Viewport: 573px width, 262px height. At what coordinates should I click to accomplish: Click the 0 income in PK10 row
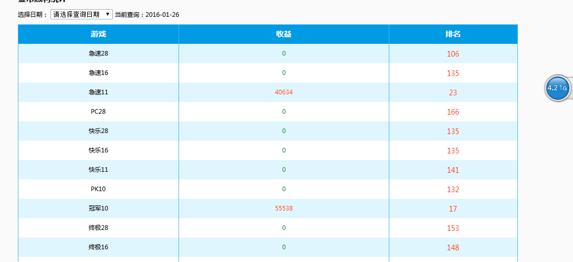[284, 189]
